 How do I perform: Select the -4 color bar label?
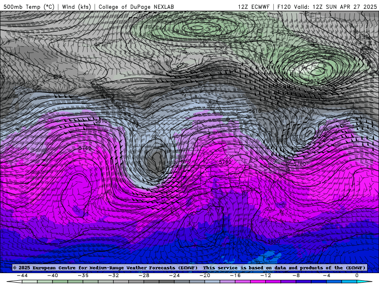click(326, 275)
